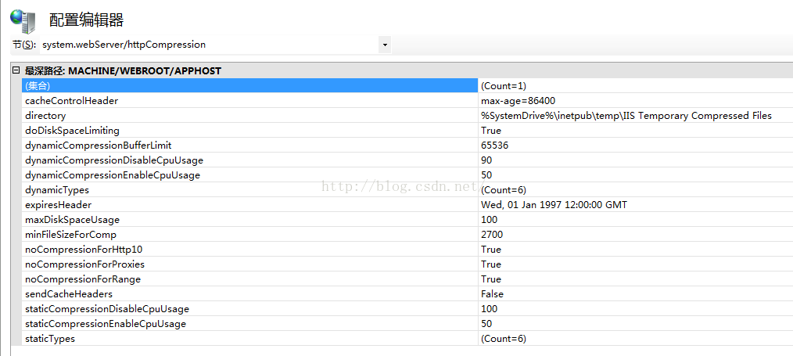Click the Wed, 01 Jan 1997 date value
The image size is (793, 356).
click(554, 205)
